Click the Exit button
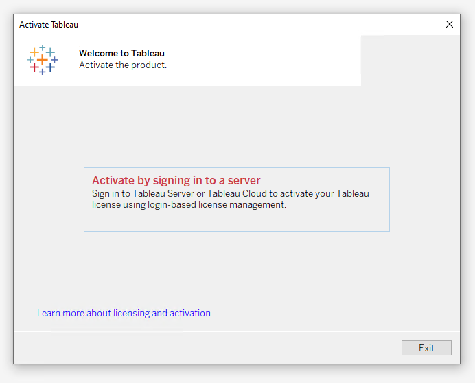 point(426,348)
